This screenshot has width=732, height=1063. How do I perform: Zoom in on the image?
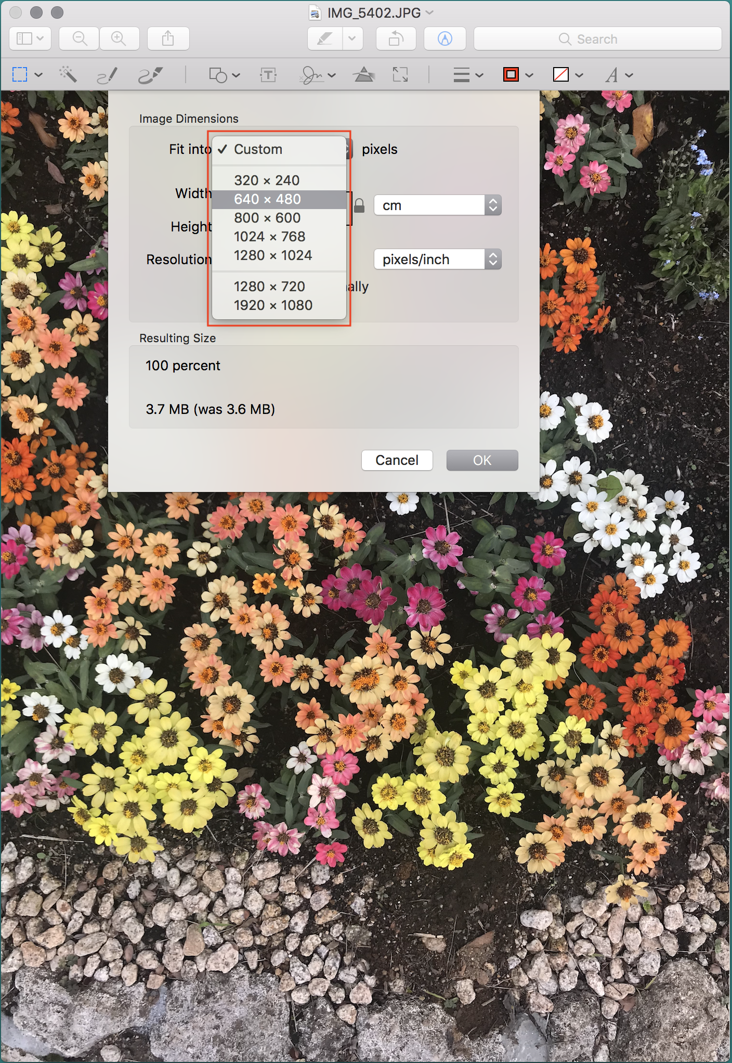(119, 38)
